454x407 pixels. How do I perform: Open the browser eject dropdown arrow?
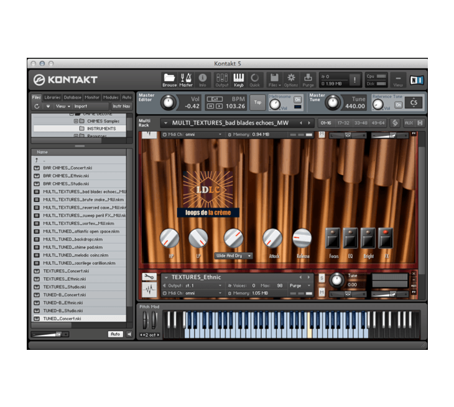point(48,106)
